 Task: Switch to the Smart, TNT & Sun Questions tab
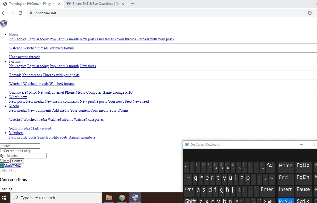click(95, 4)
